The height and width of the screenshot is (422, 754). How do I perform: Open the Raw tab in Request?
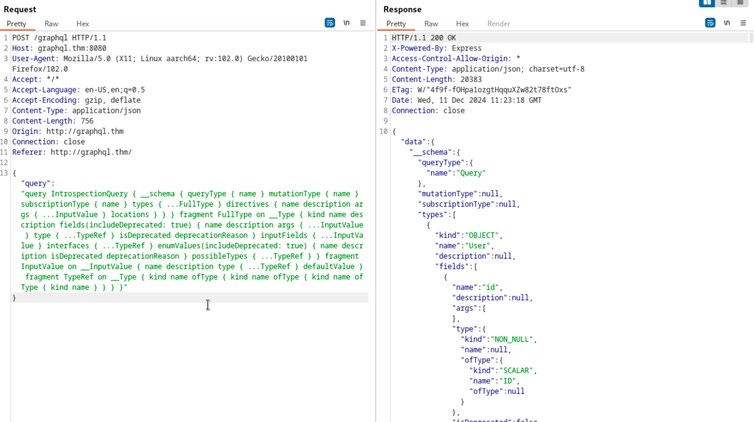click(x=51, y=24)
